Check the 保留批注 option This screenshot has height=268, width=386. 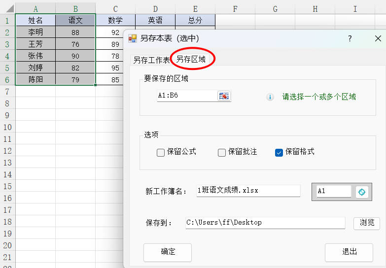pyautogui.click(x=222, y=152)
